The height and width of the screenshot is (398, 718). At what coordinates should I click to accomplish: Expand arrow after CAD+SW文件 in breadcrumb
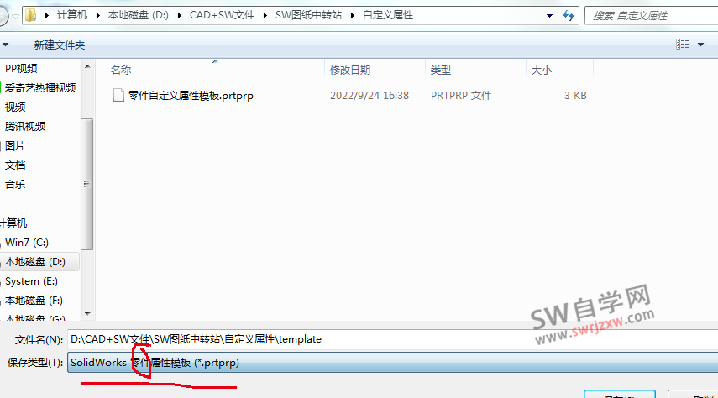click(x=265, y=16)
